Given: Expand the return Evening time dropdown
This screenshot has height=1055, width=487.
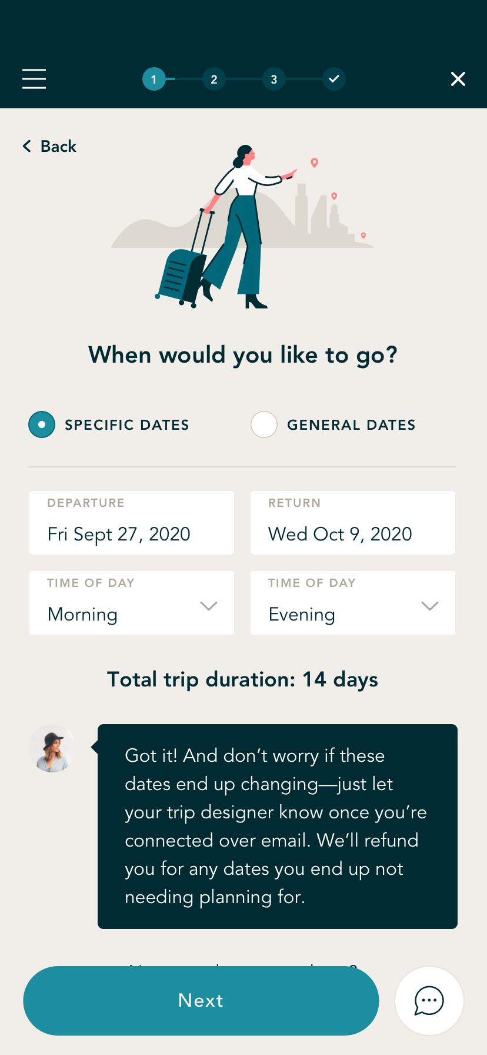Looking at the screenshot, I should tap(430, 606).
